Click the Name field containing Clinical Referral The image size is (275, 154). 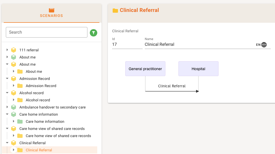click(x=199, y=44)
